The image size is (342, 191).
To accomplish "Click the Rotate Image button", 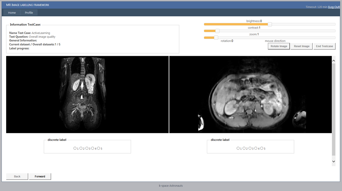I will tap(279, 46).
